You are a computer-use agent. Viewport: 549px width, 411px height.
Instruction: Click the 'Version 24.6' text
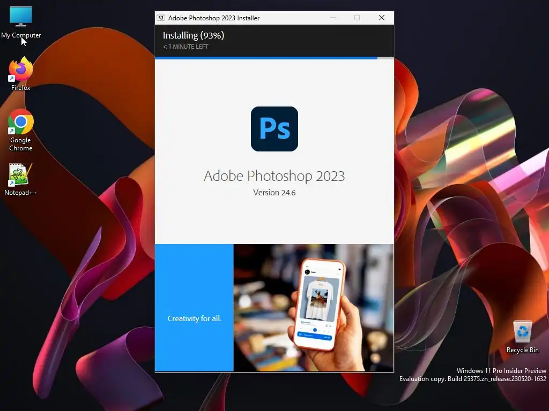(274, 193)
